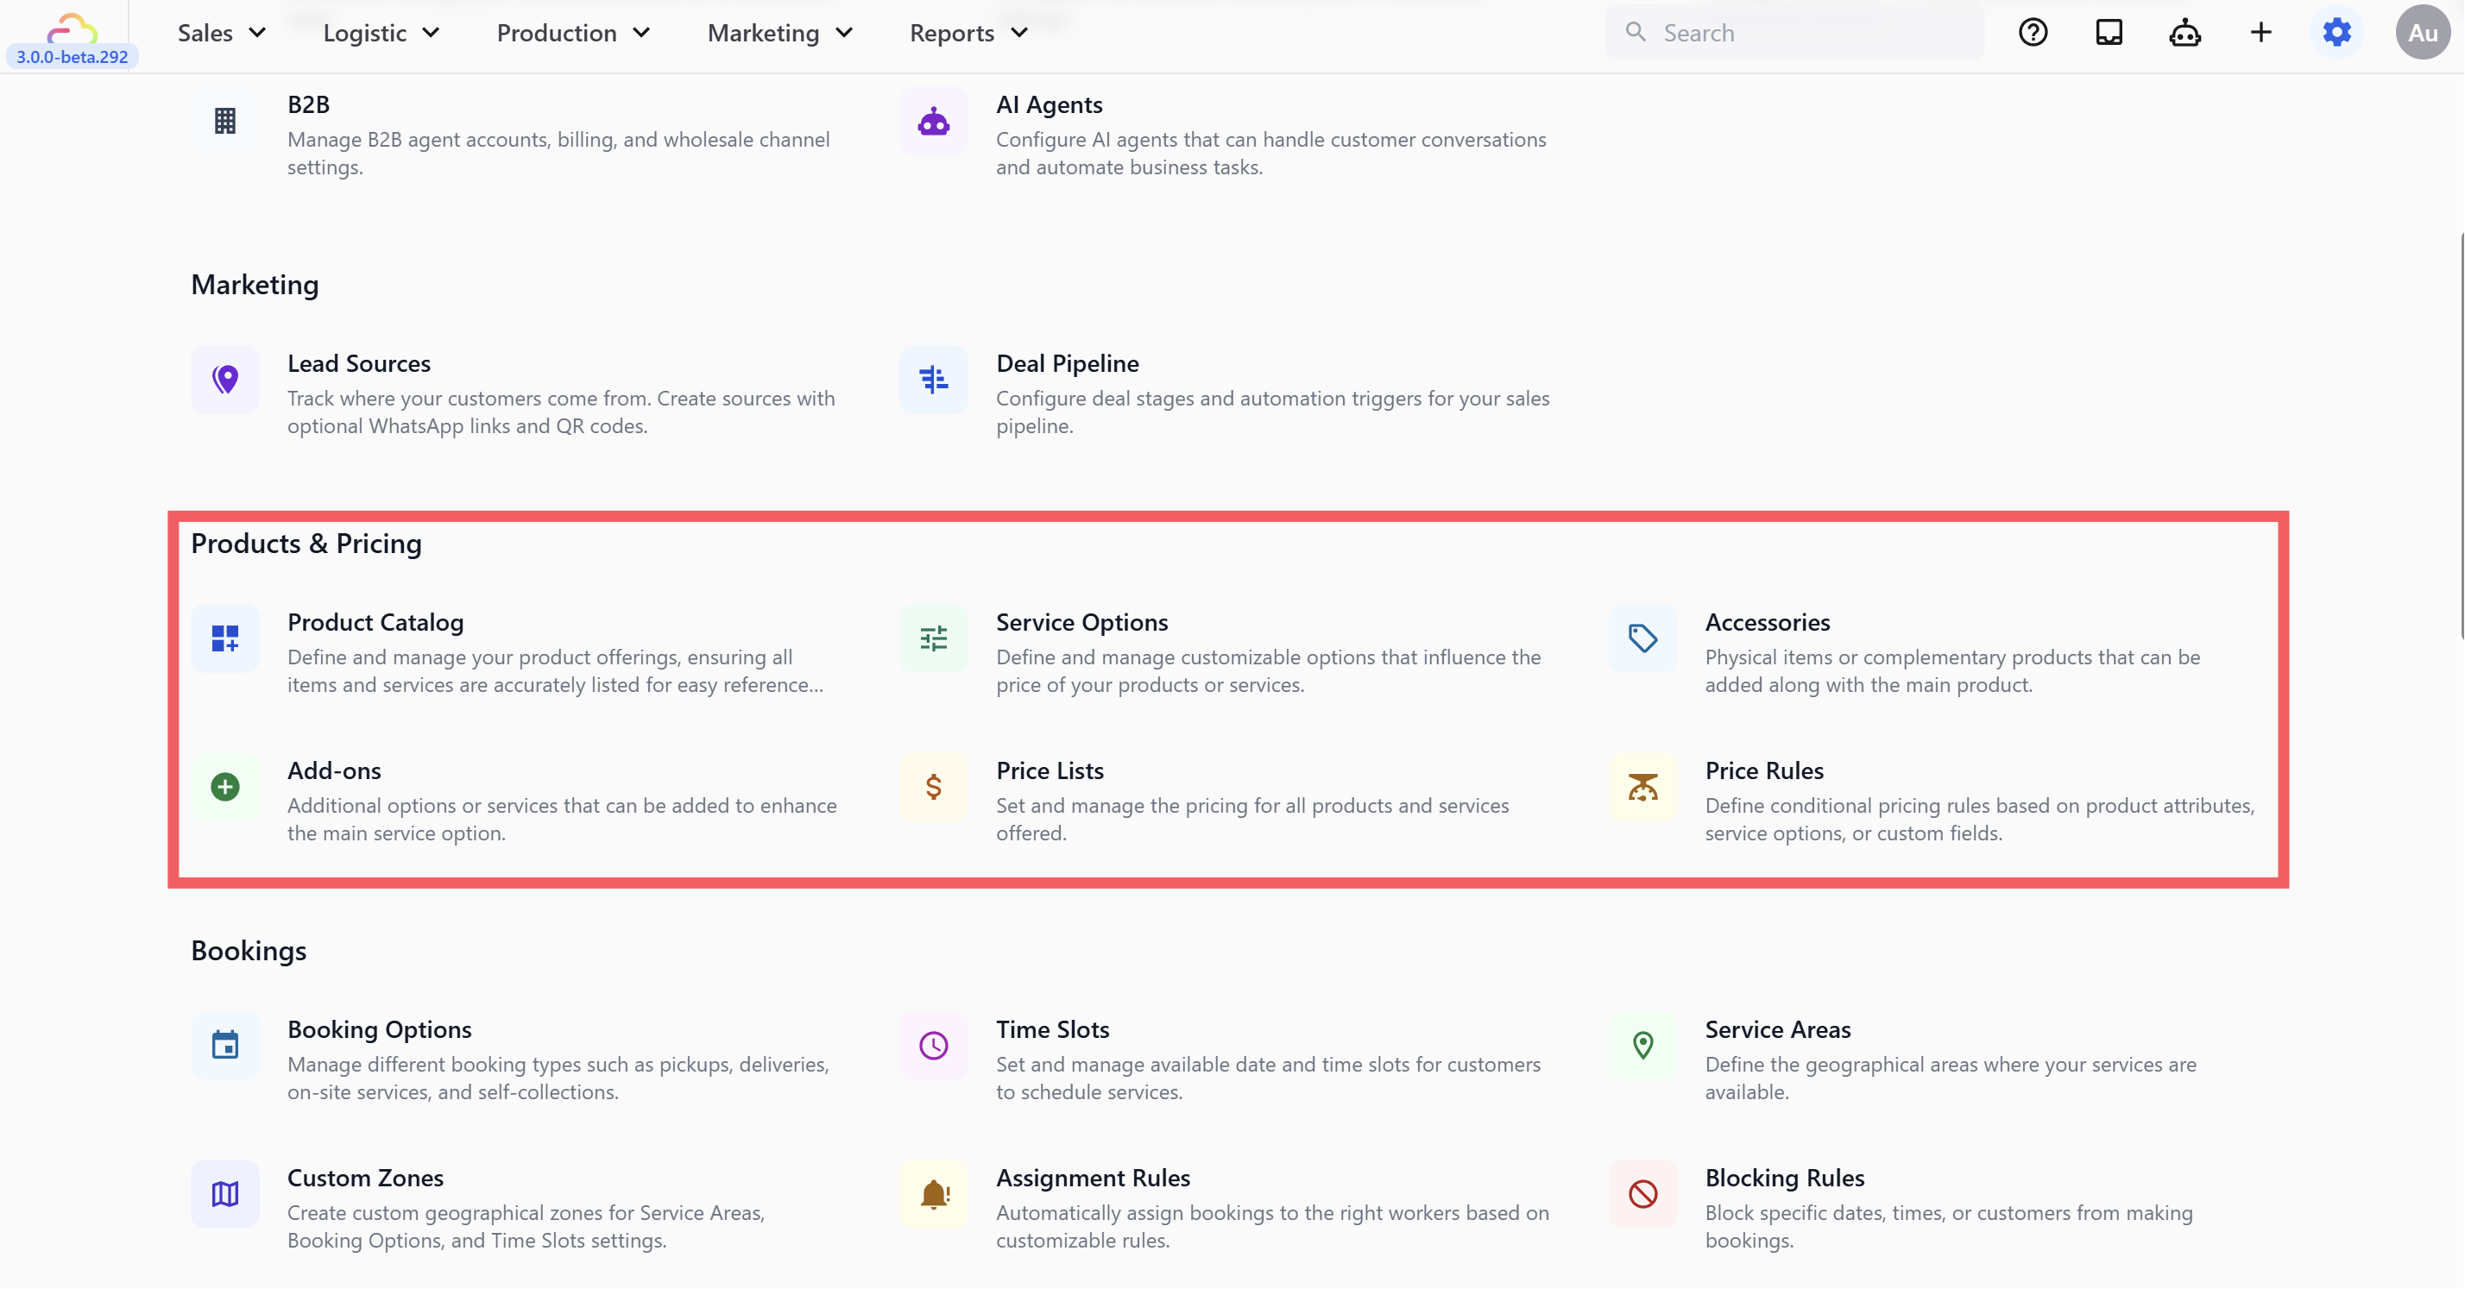2465x1289 pixels.
Task: Open the Marketing menu in navbar
Action: [779, 33]
